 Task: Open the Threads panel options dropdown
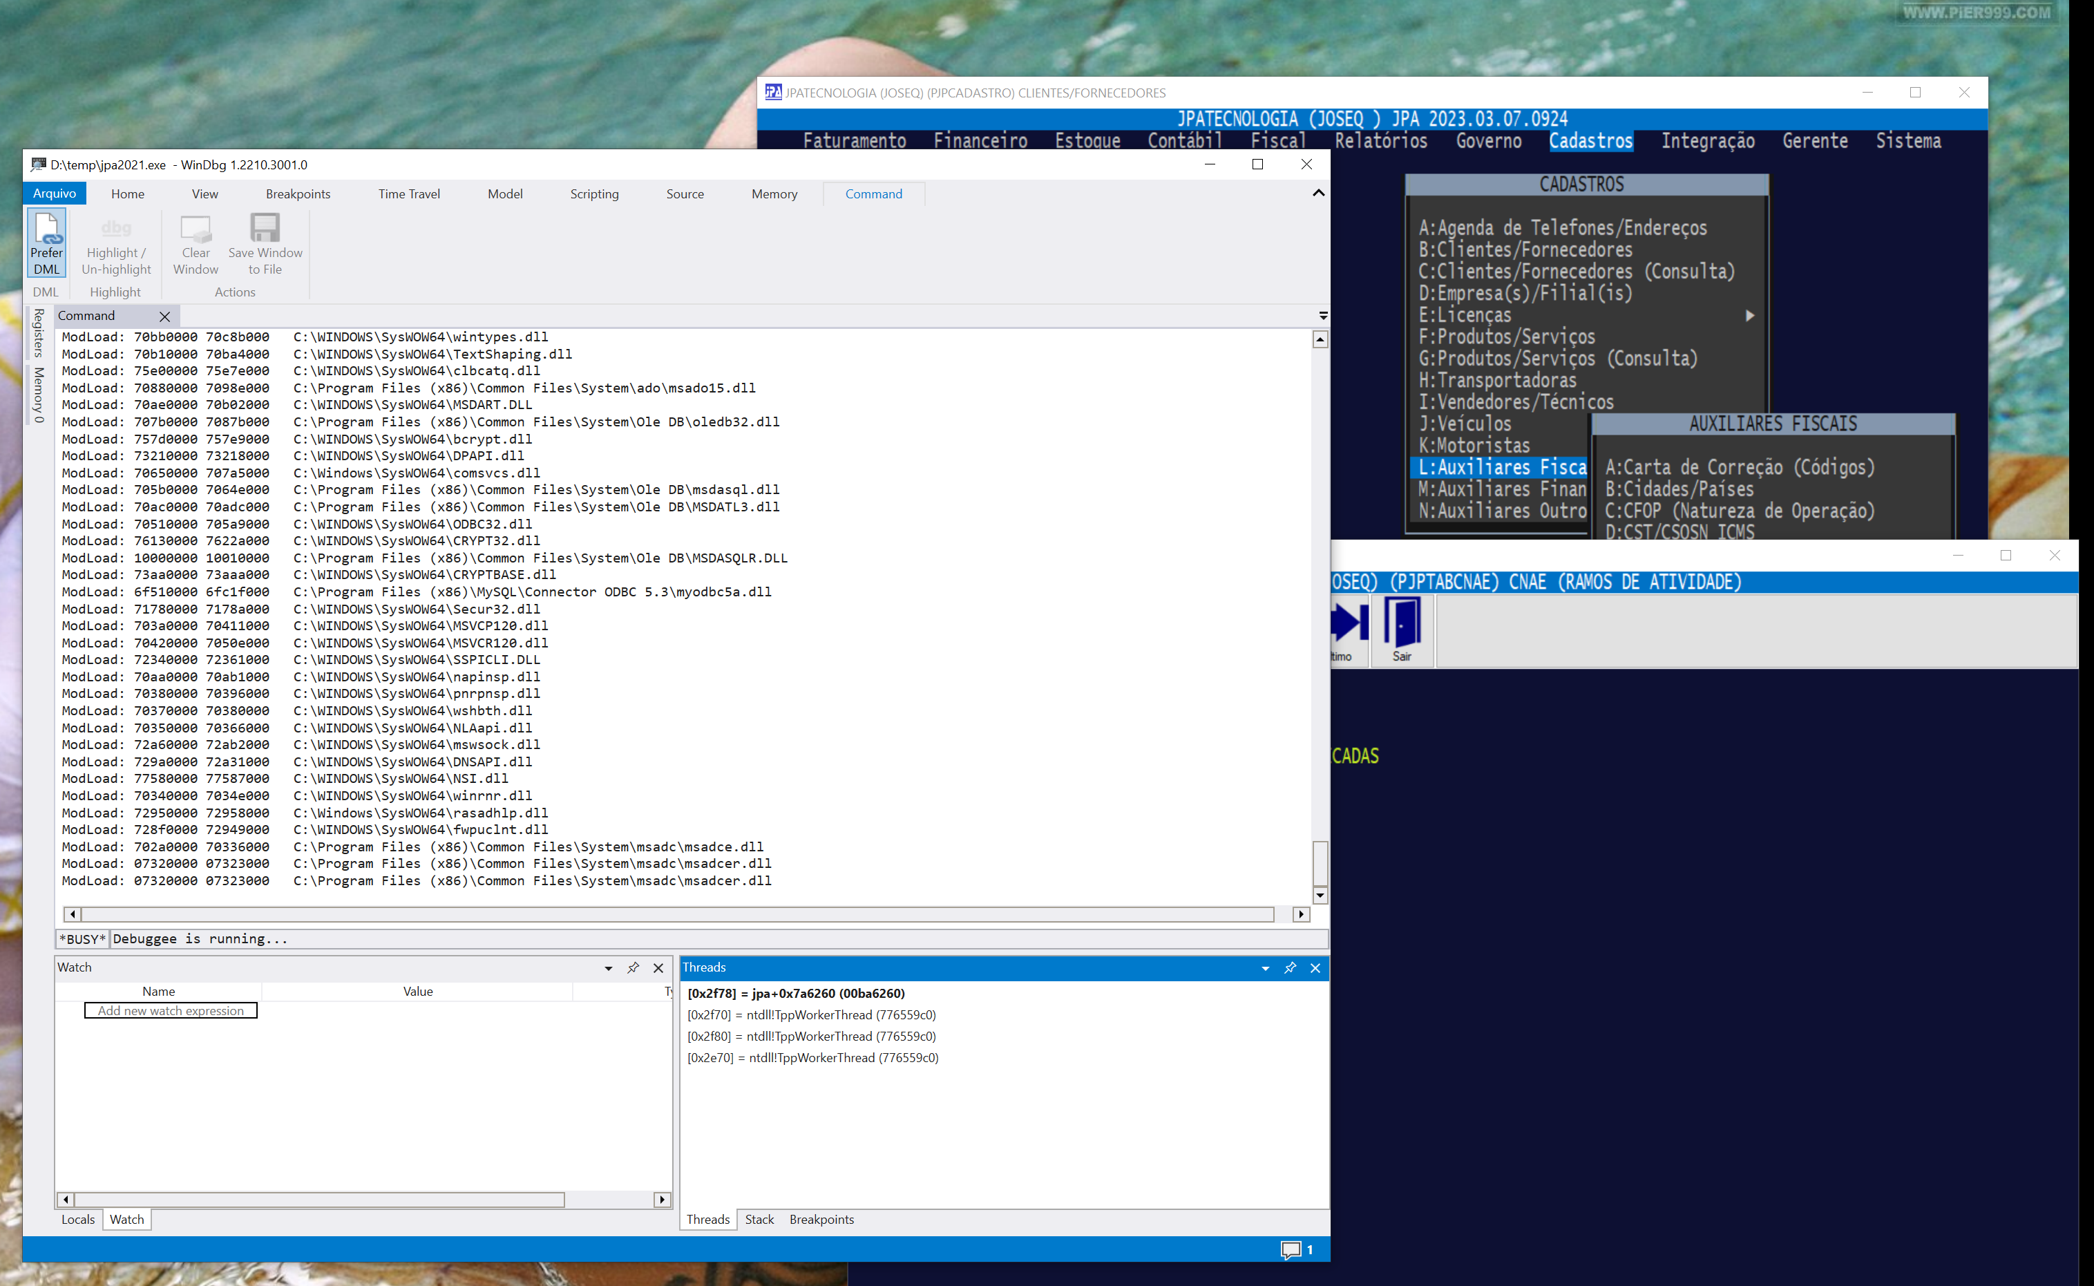point(1265,968)
